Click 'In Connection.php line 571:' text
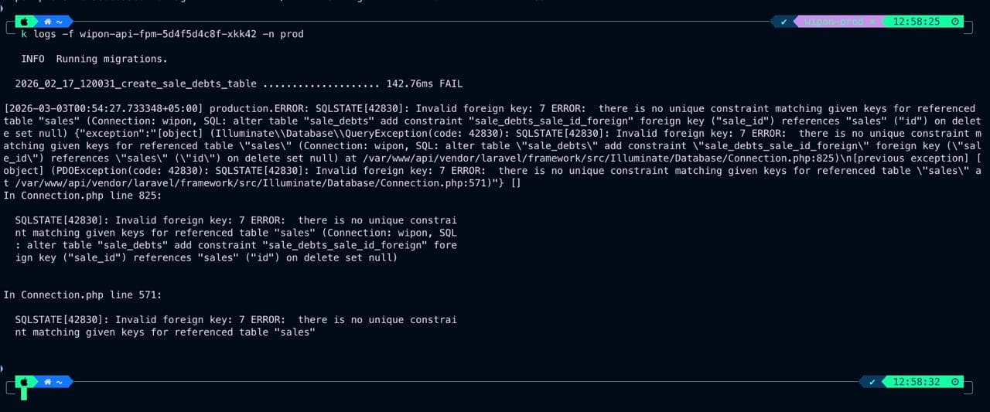 80,295
